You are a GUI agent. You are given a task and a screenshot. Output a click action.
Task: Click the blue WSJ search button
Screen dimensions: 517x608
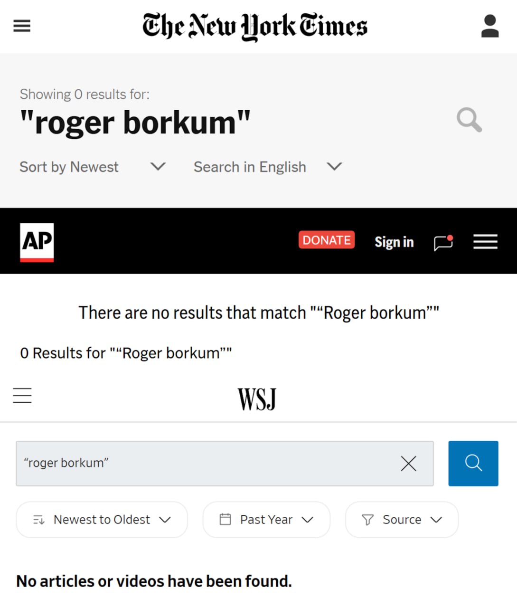click(473, 463)
